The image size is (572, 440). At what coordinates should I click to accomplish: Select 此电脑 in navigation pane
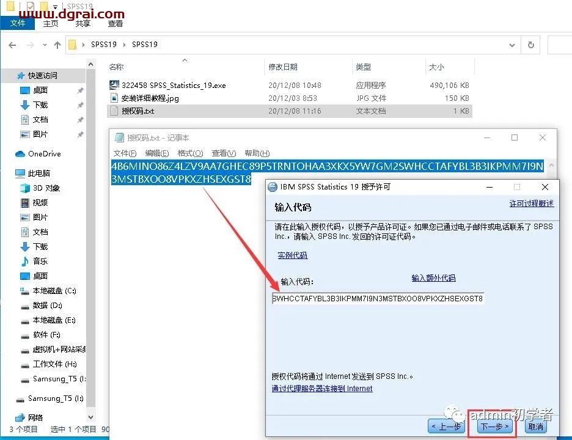pos(38,173)
